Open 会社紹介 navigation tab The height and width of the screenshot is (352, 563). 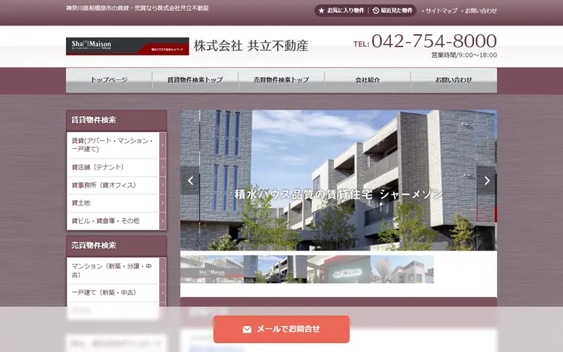tap(367, 80)
